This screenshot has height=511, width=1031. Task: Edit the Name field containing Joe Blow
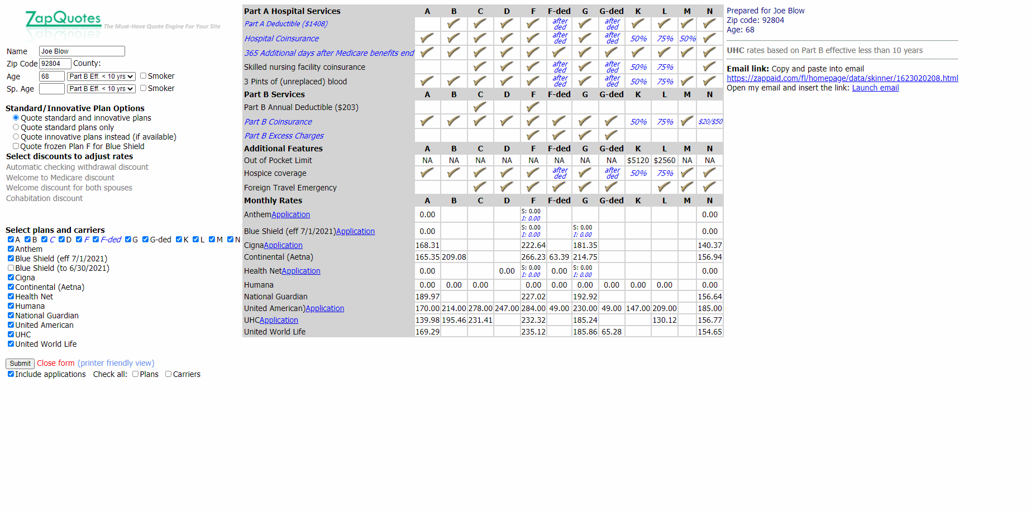82,51
